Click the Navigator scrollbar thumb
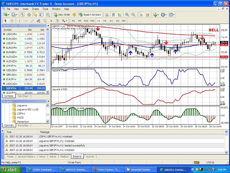This screenshot has width=230, height=173. pos(47,114)
